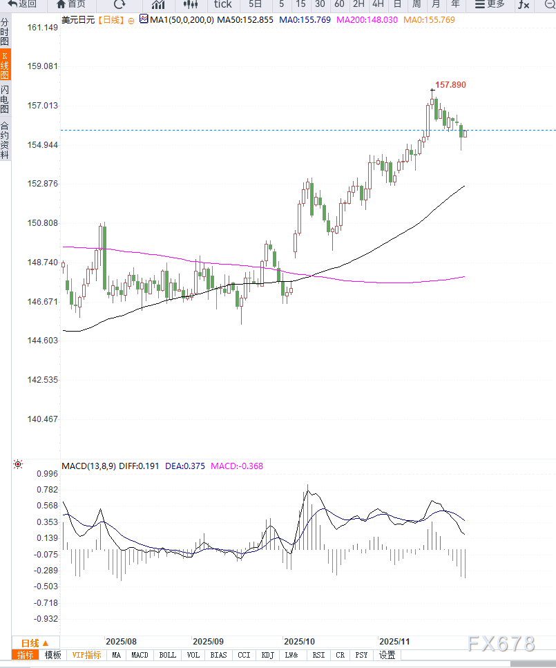
Task: Expand the 日线 period selector at bottom
Action: click(35, 642)
